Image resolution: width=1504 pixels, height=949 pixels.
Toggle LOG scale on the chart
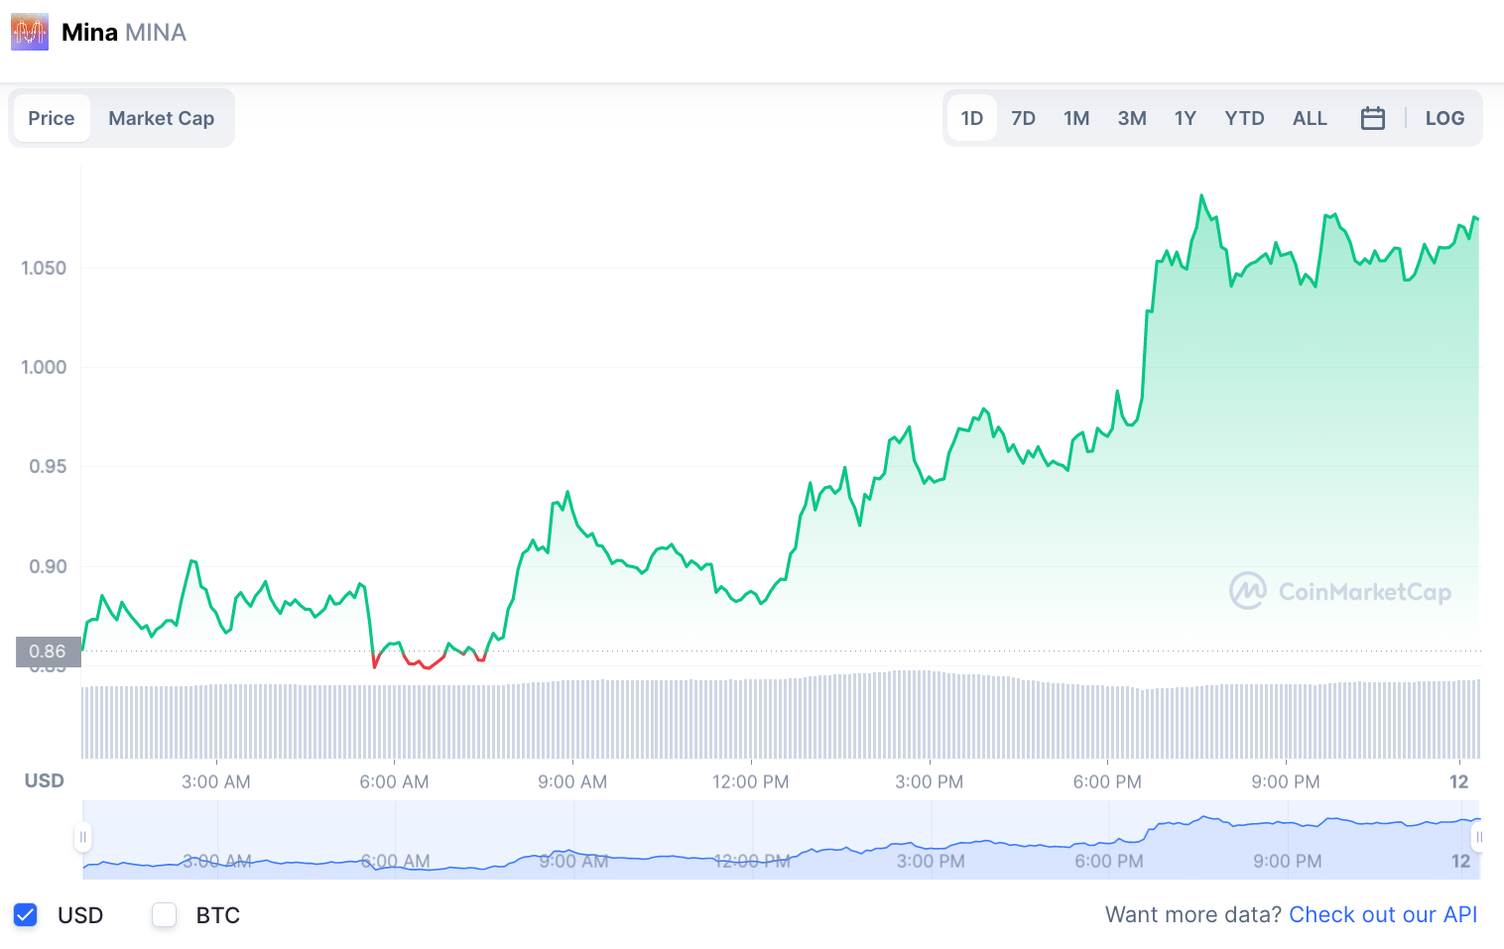1444,118
